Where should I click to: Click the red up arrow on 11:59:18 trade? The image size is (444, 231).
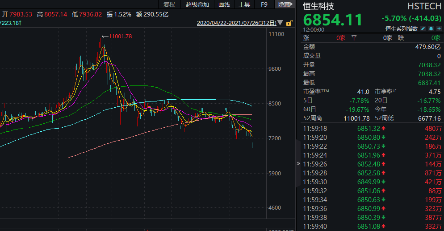point(383,129)
